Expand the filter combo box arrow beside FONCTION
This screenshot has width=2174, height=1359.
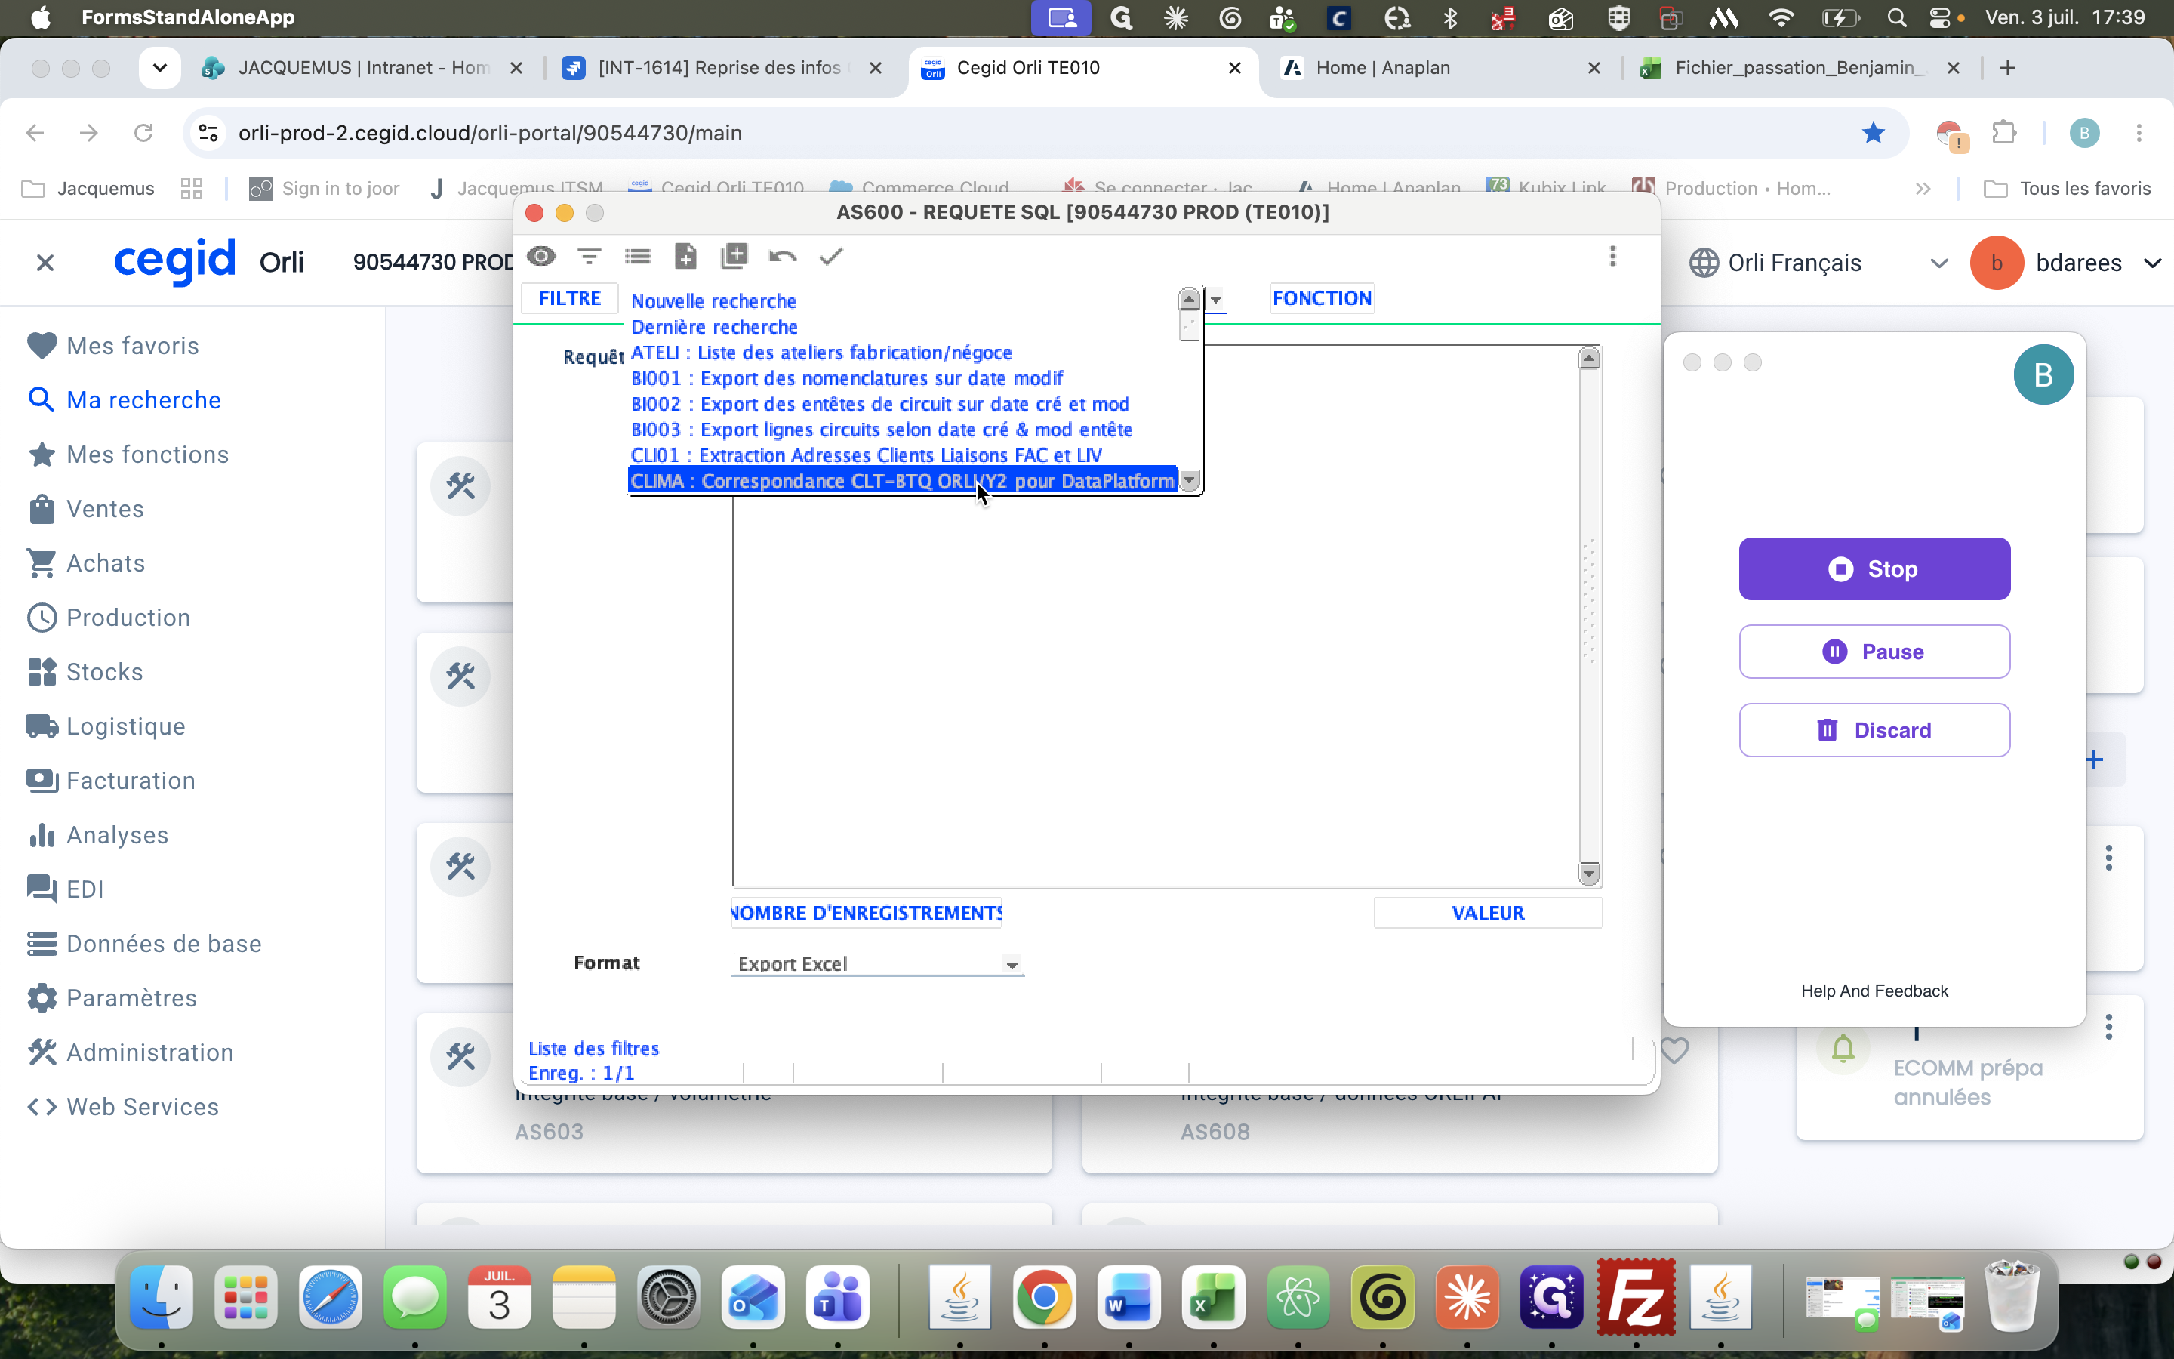pos(1215,299)
